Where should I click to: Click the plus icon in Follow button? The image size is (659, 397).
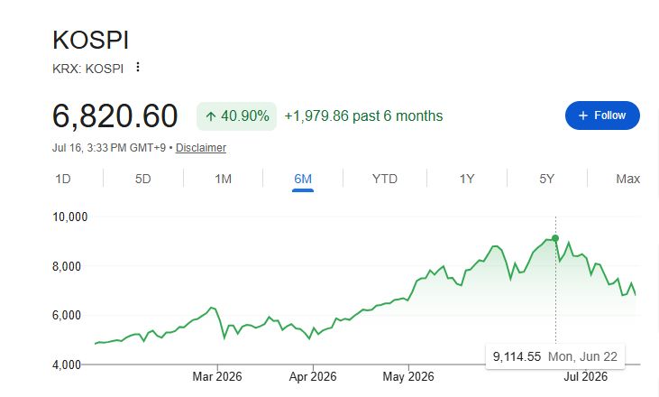click(x=583, y=115)
